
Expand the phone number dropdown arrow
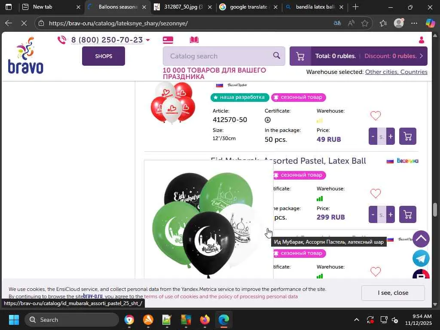[148, 40]
